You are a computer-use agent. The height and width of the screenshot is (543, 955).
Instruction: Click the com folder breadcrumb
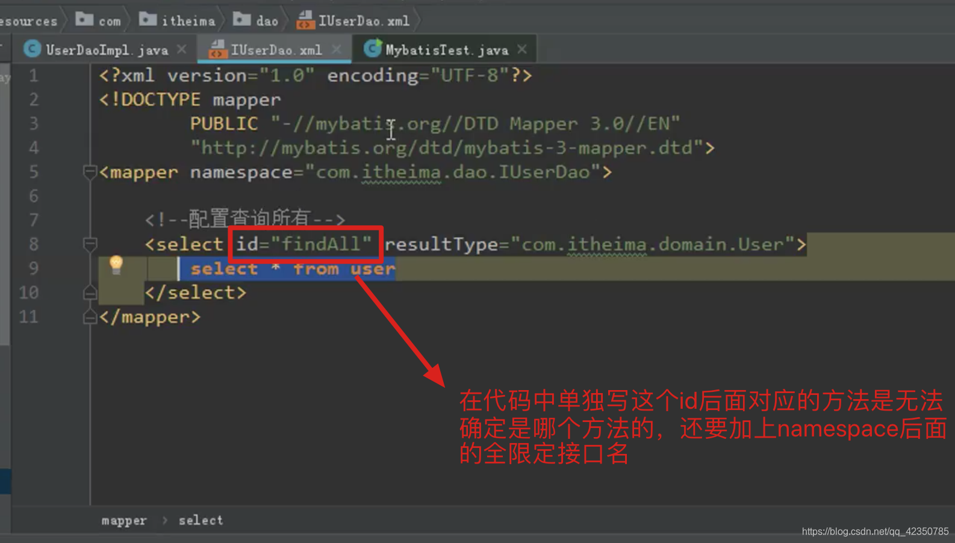coord(98,20)
